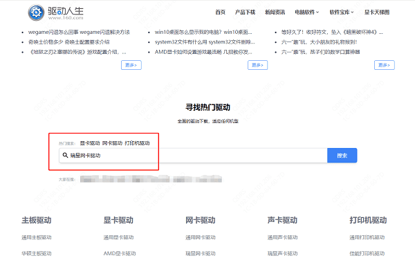Open article win10桌面怎么显示我的电脑

click(x=203, y=33)
